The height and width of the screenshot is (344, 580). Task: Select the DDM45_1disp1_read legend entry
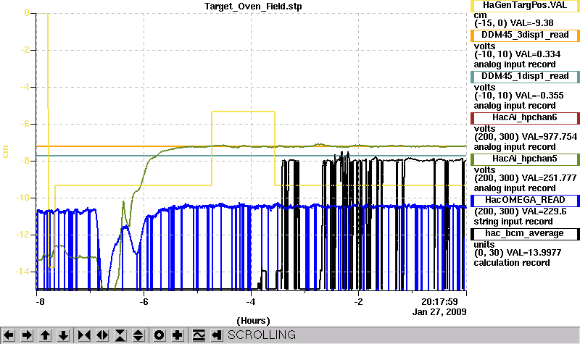coord(525,77)
